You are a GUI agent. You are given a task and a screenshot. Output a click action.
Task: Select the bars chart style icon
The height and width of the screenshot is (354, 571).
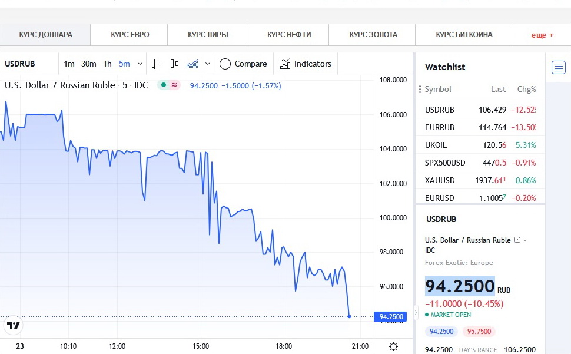pyautogui.click(x=157, y=64)
